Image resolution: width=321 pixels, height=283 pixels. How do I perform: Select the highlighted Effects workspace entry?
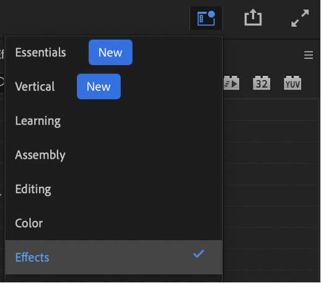coord(113,258)
